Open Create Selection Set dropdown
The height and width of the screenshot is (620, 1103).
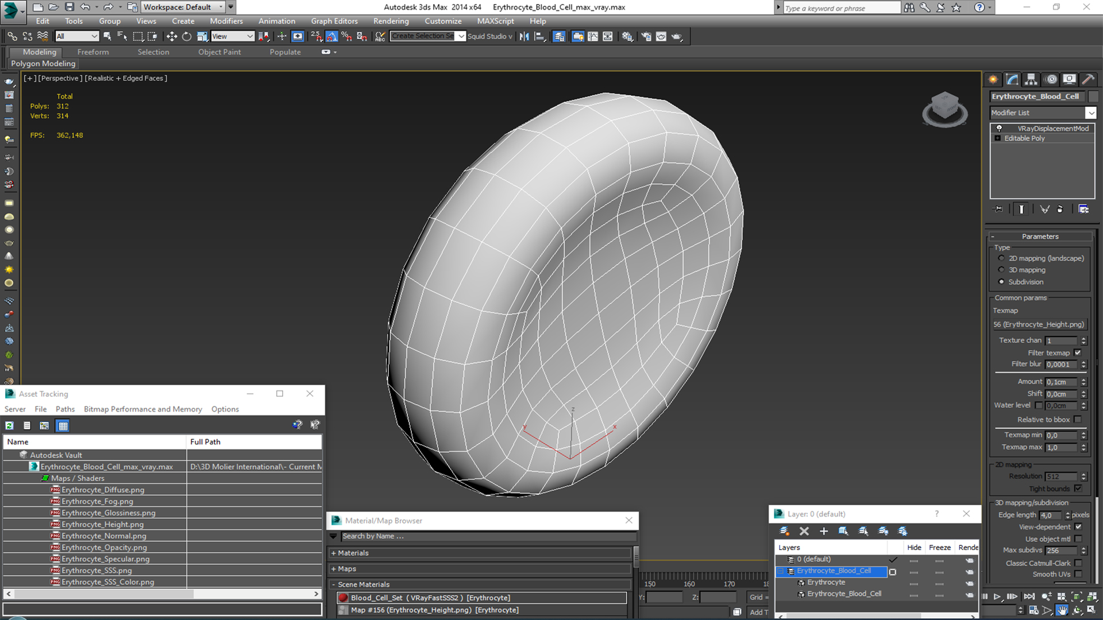pyautogui.click(x=461, y=36)
